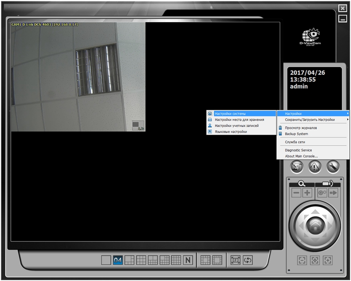Expand the Настройки submenu entry
This screenshot has height=281, width=351.
pyautogui.click(x=313, y=113)
